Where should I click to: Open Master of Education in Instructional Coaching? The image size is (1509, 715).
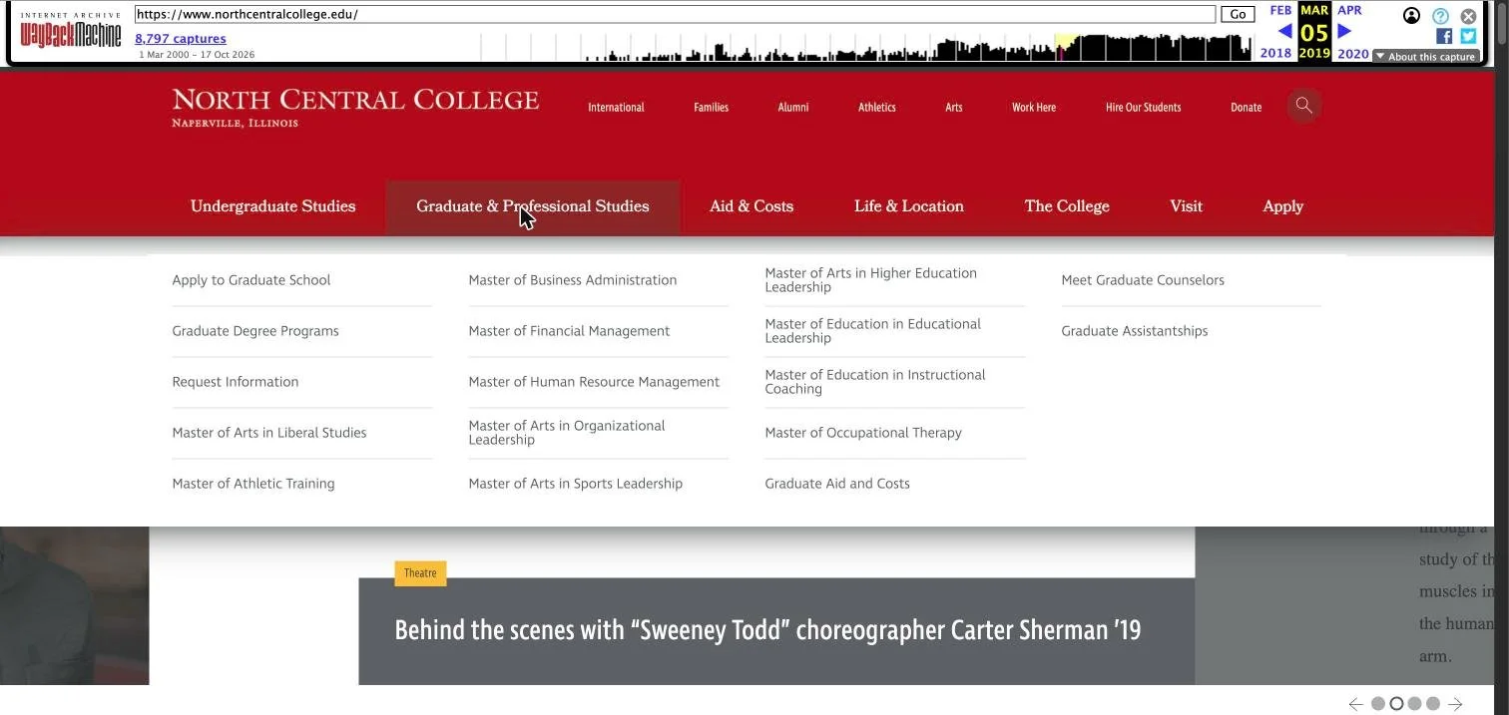[874, 382]
